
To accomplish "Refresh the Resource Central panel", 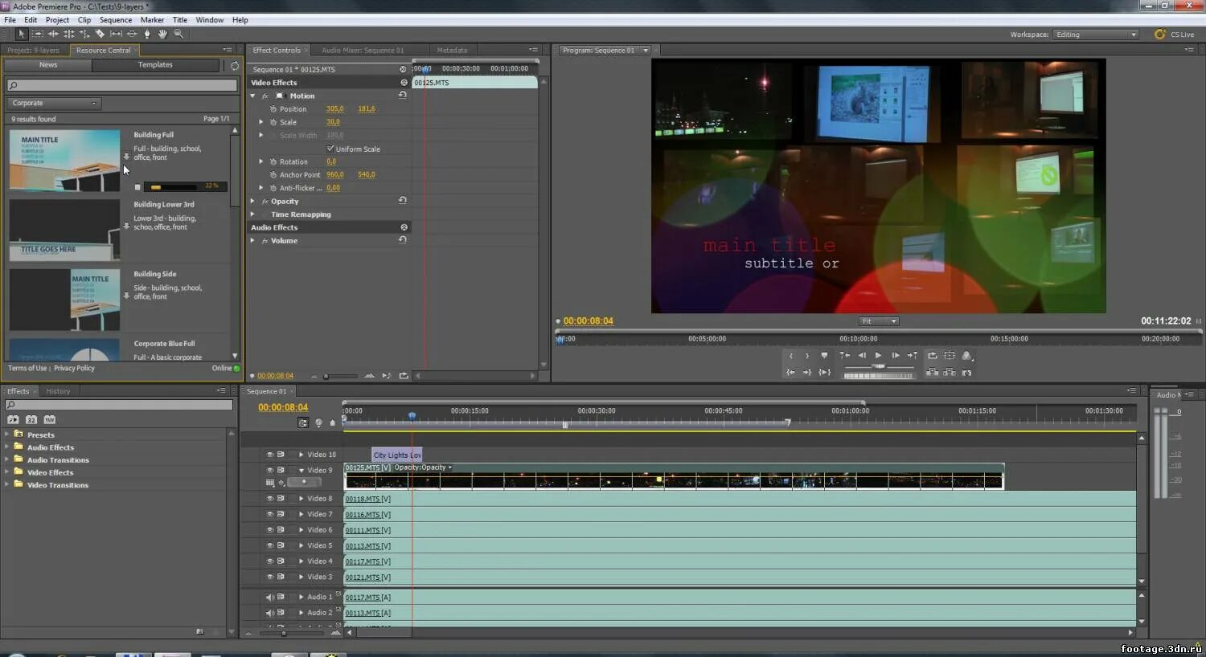I will (235, 65).
